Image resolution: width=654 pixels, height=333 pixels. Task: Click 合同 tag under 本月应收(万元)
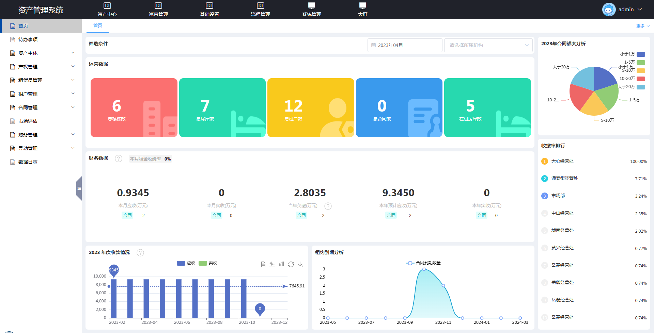click(127, 215)
